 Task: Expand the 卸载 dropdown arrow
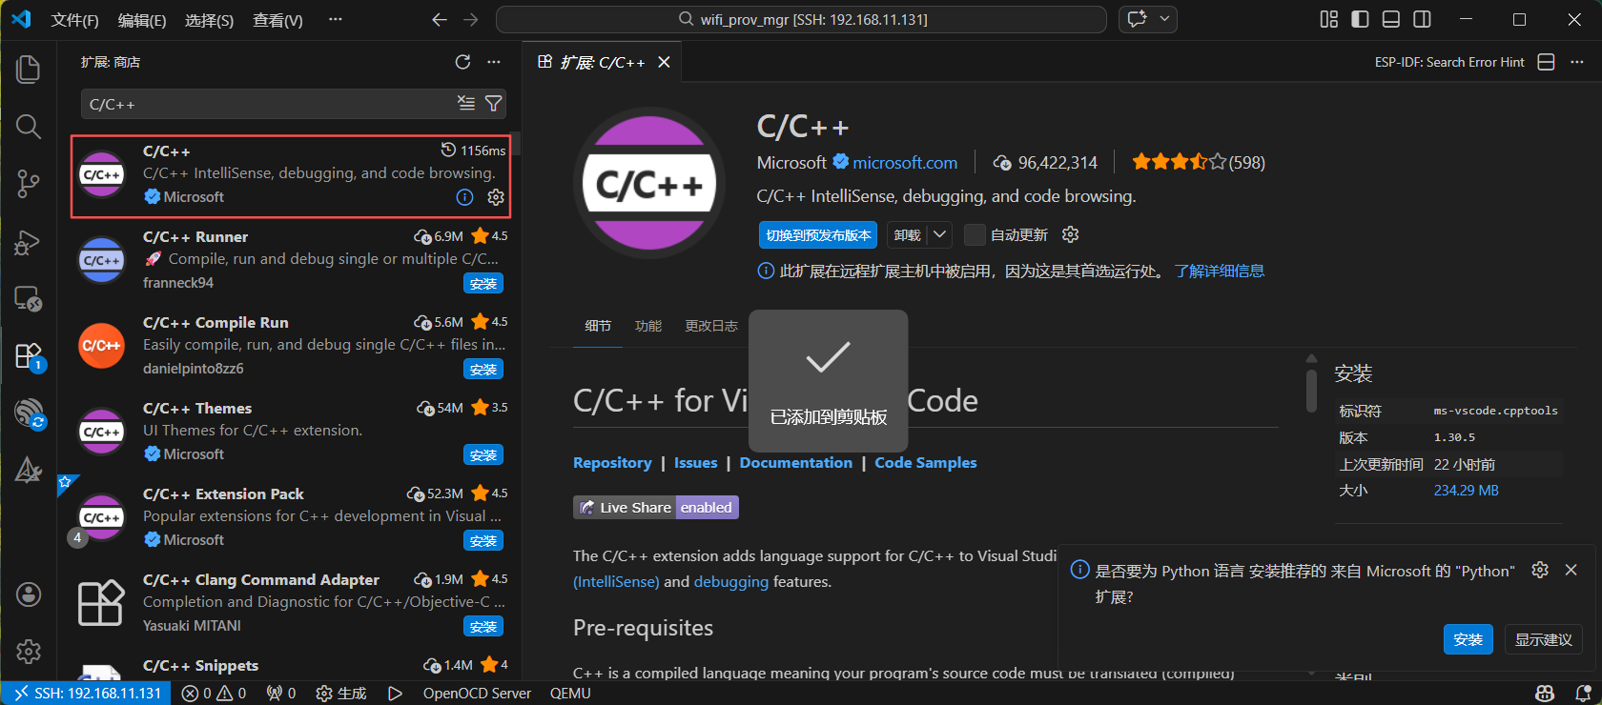(940, 234)
